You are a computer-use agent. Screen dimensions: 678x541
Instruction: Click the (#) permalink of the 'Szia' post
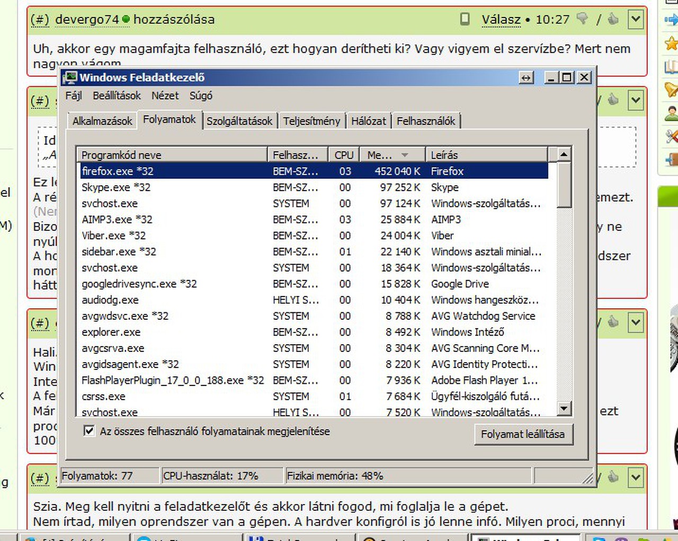click(x=40, y=477)
